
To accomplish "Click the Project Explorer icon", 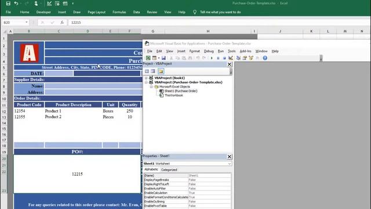I will (x=238, y=58).
